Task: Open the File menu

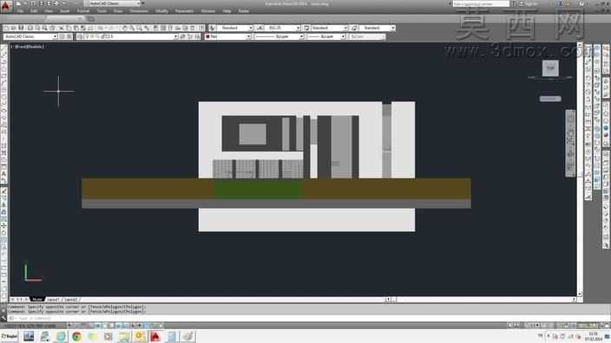Action: tap(20, 11)
